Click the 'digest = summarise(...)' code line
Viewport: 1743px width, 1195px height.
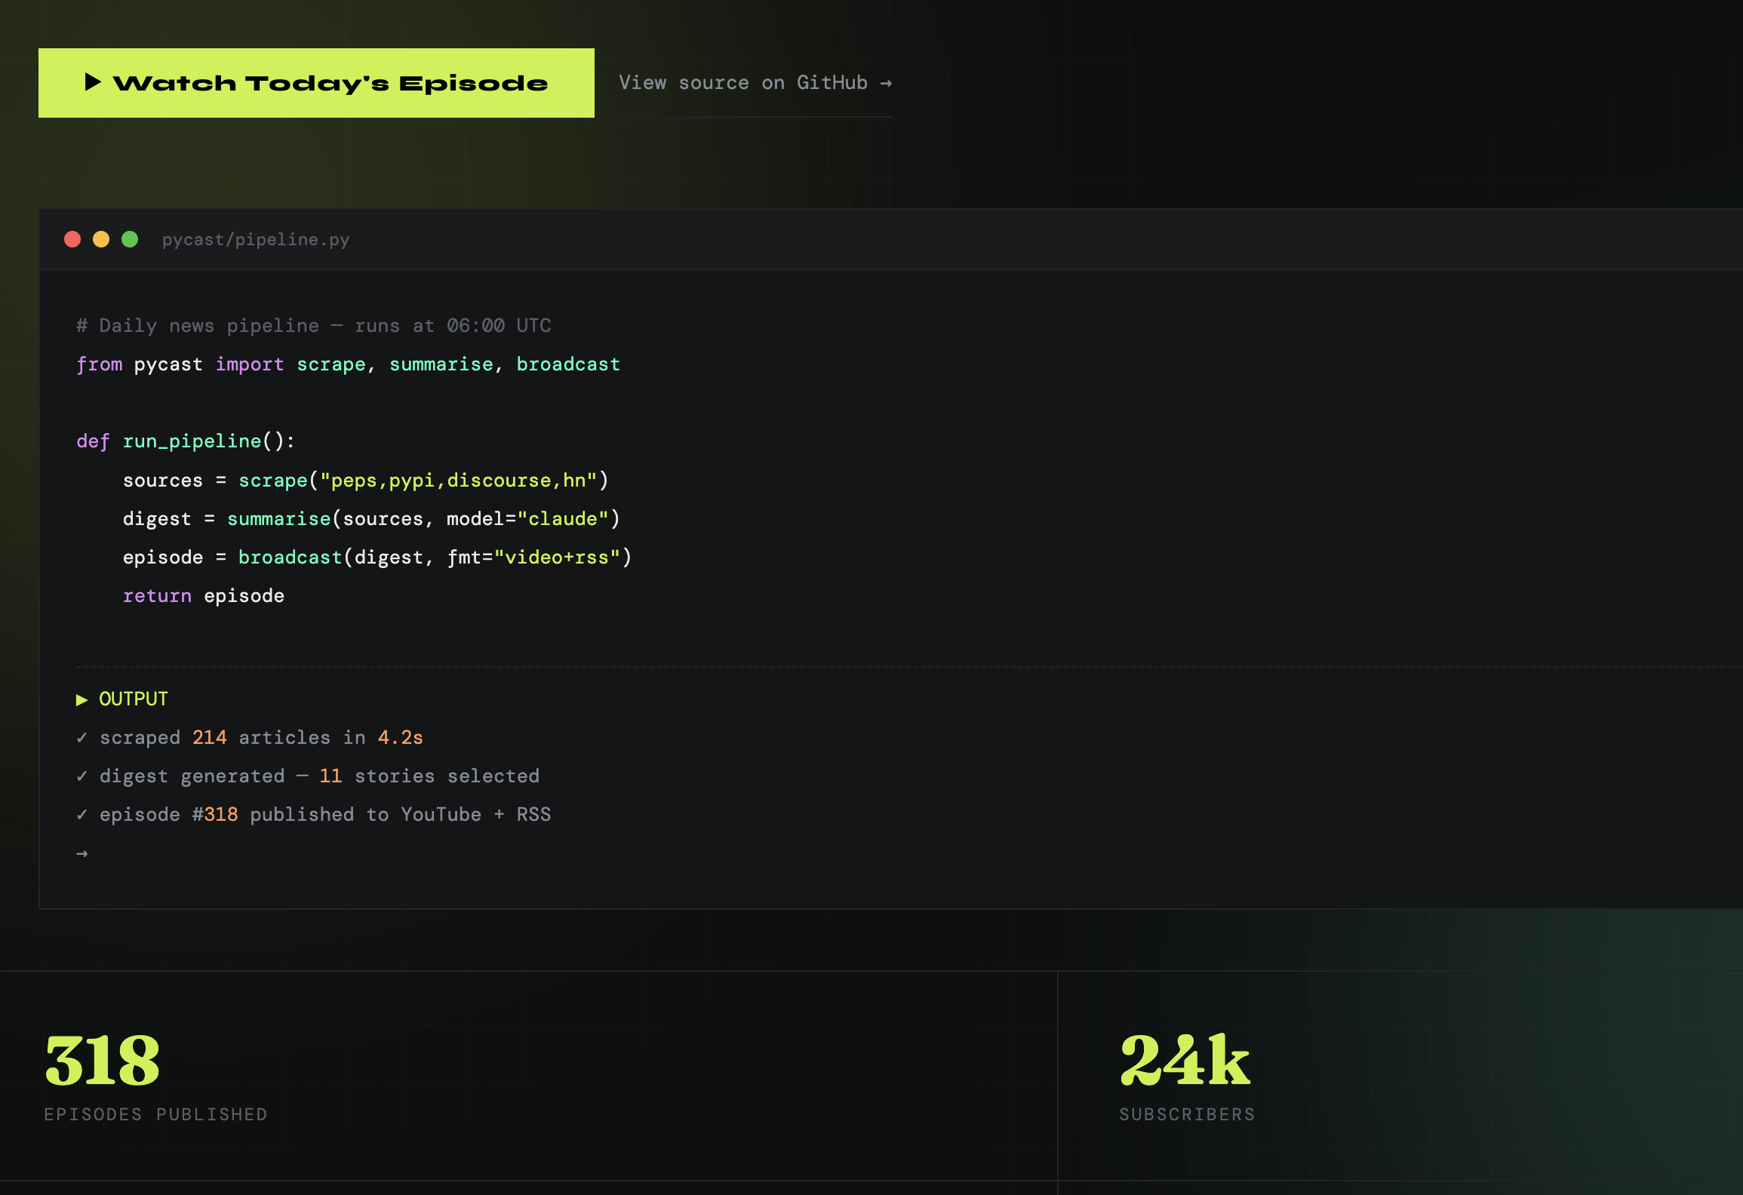coord(371,519)
